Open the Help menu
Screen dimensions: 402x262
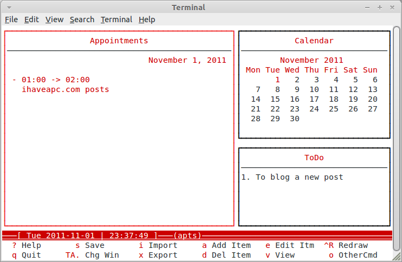tap(147, 19)
